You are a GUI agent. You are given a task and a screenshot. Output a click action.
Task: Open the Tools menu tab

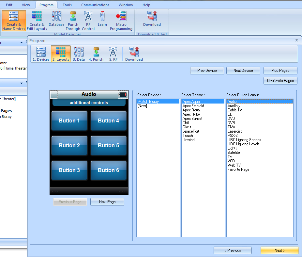pos(67,5)
